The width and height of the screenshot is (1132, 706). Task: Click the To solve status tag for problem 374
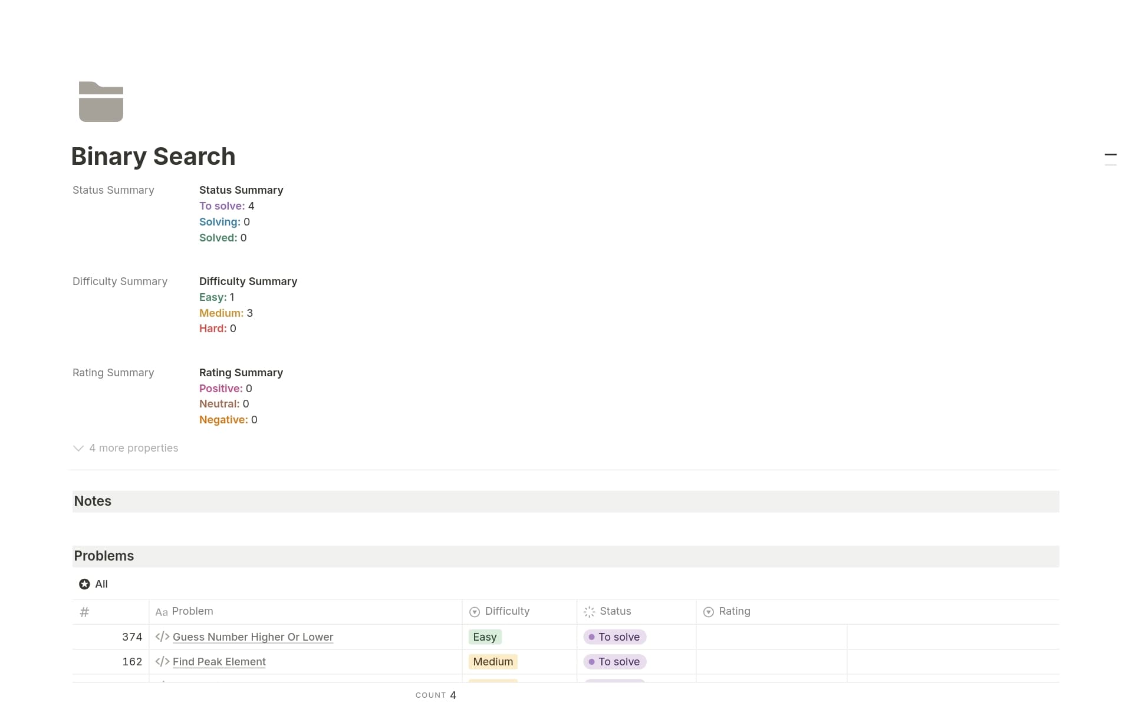(x=614, y=637)
